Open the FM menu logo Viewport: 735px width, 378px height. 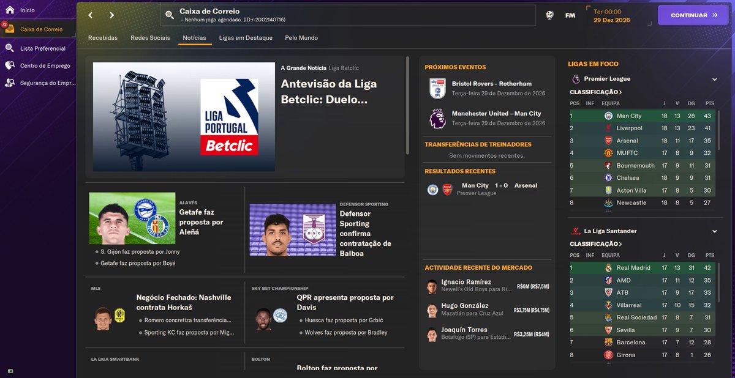coord(570,15)
